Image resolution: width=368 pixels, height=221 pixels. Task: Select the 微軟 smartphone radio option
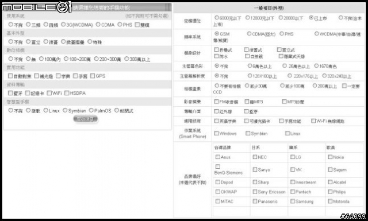coord(28,110)
